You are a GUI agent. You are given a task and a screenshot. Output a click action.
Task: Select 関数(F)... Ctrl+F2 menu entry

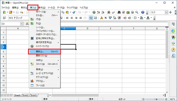coord(45,51)
